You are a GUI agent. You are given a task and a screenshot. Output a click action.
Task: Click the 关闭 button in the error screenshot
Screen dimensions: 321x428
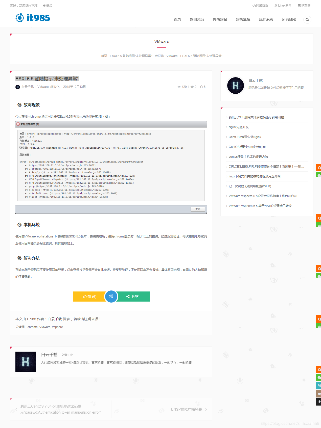(198, 209)
